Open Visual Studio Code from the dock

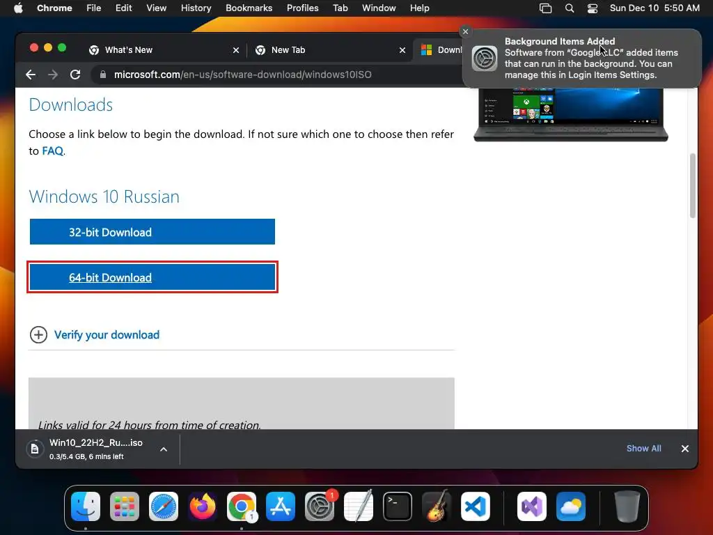pyautogui.click(x=476, y=506)
